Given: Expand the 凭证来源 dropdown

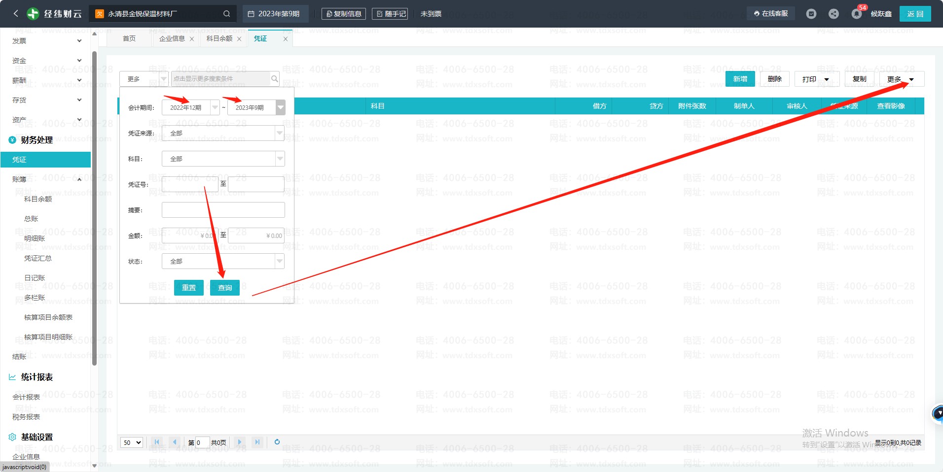Looking at the screenshot, I should 280,133.
